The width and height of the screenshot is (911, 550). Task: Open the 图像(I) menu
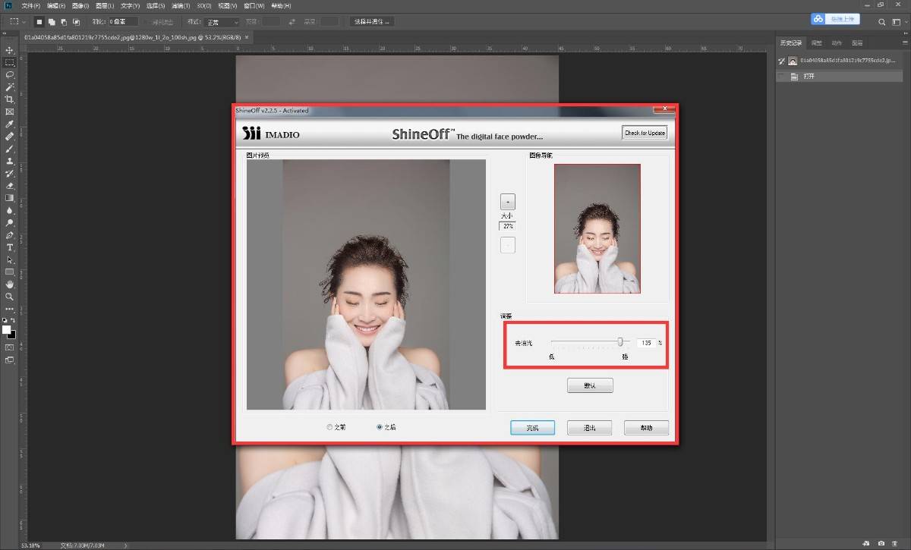point(80,5)
